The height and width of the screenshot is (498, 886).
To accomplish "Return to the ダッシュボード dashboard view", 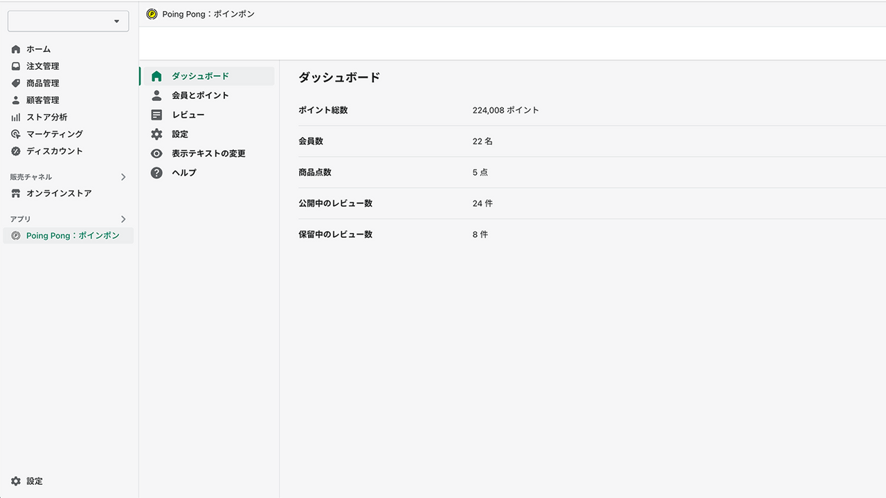I will [201, 76].
